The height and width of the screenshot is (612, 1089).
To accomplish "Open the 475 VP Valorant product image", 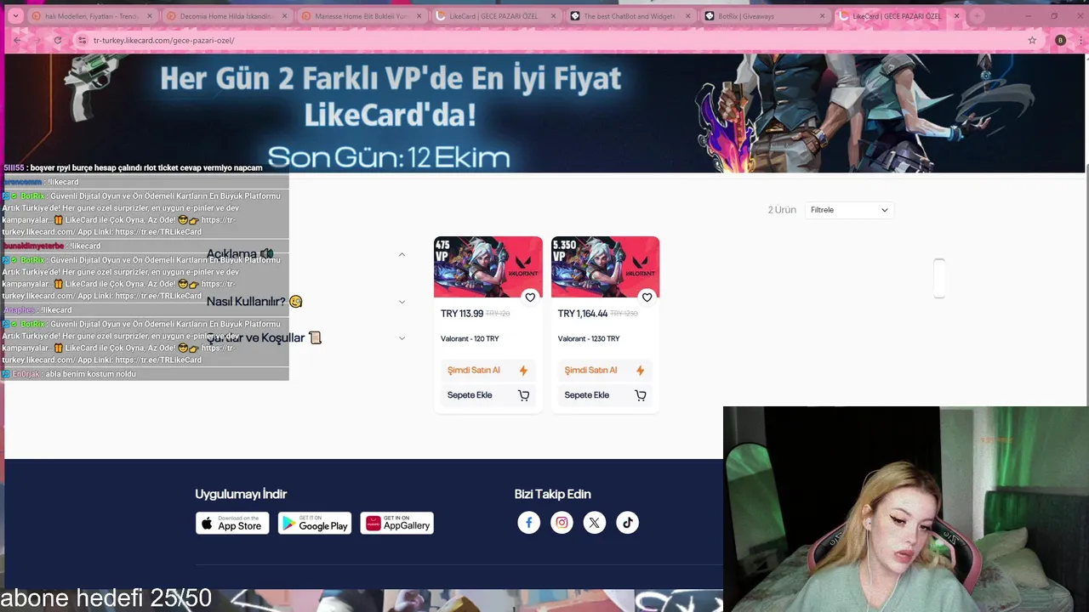I will [x=488, y=267].
